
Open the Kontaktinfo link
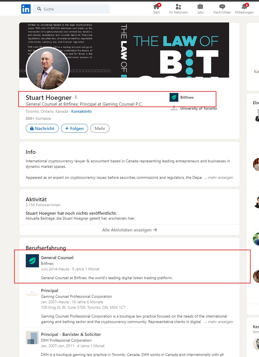pos(81,111)
